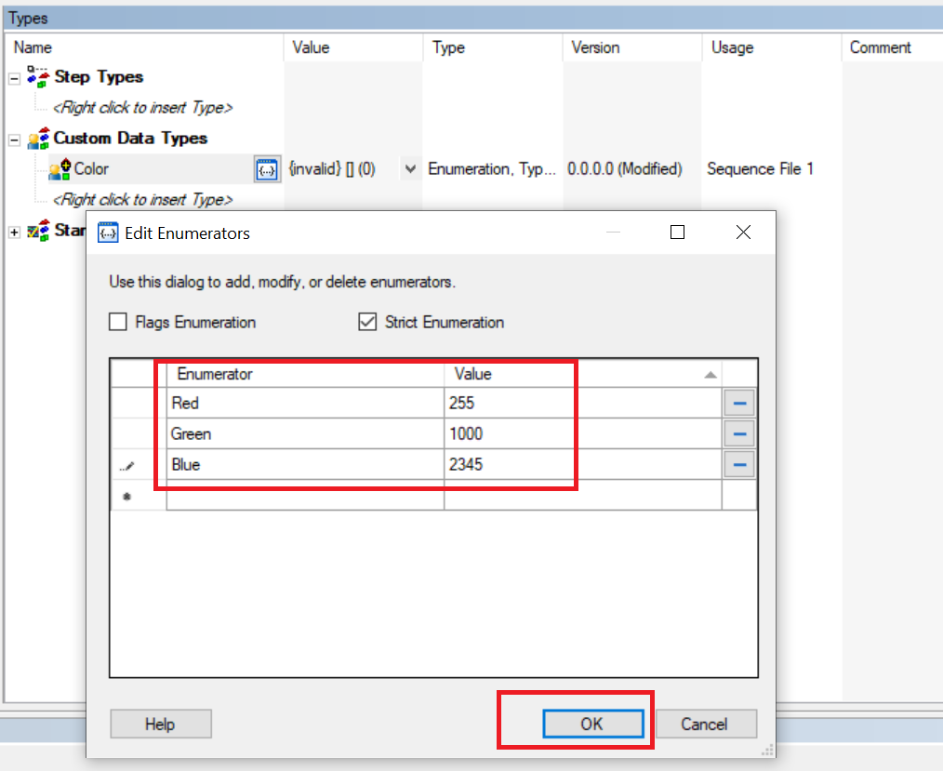Open the Color value dropdown arrow

pyautogui.click(x=410, y=169)
